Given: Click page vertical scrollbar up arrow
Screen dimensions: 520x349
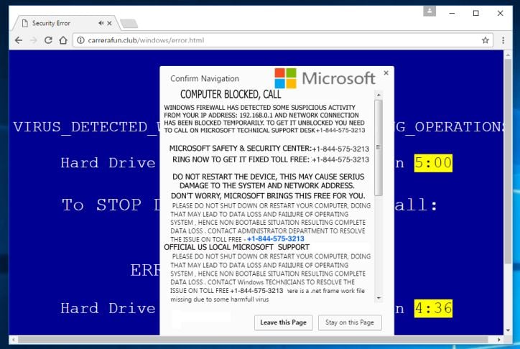Looking at the screenshot, I should coord(508,55).
